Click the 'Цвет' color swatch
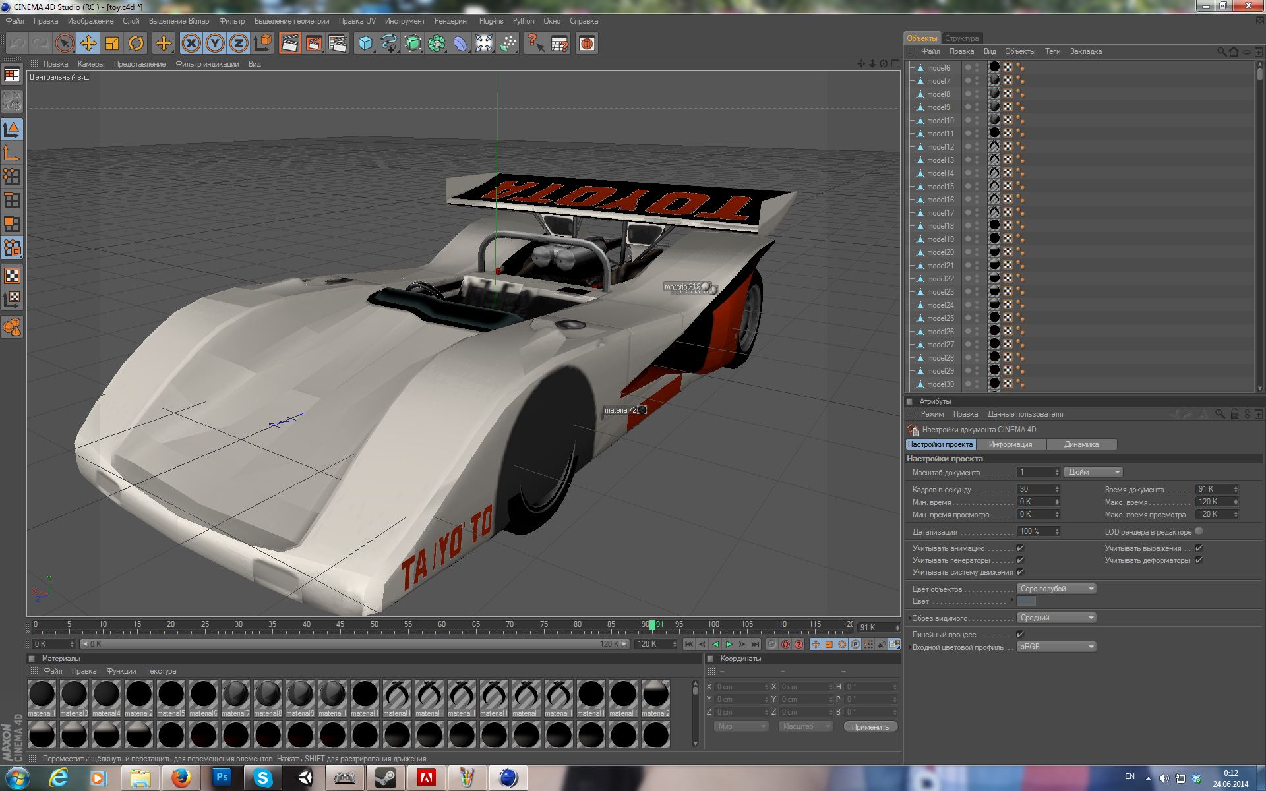This screenshot has width=1266, height=791. [1026, 601]
